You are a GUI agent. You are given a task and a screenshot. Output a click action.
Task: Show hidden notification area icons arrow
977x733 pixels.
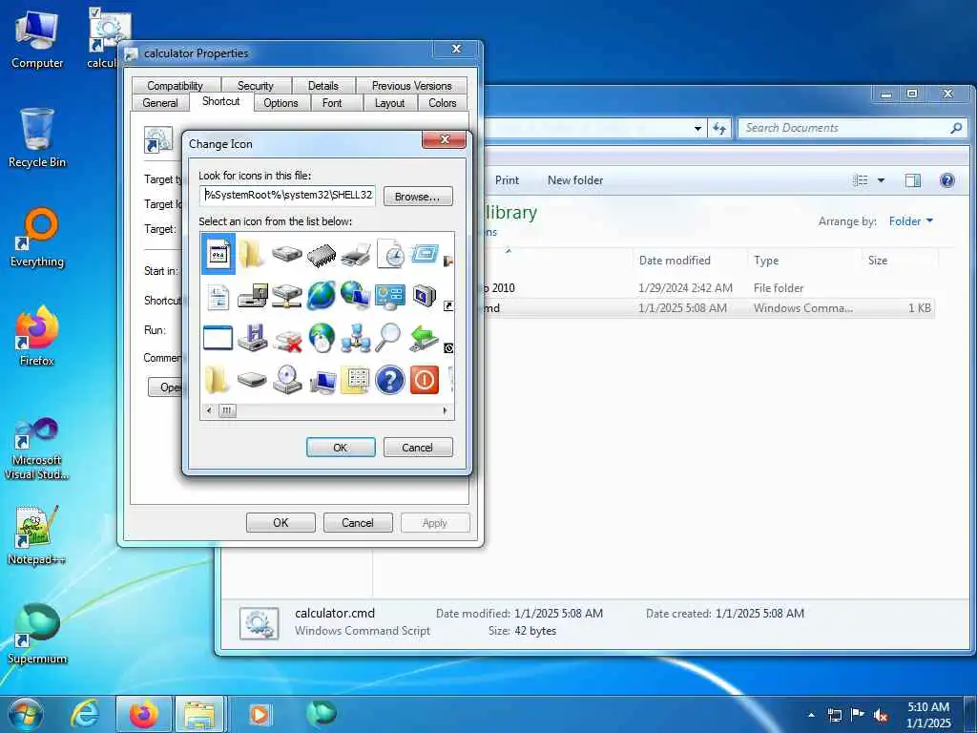coord(811,714)
